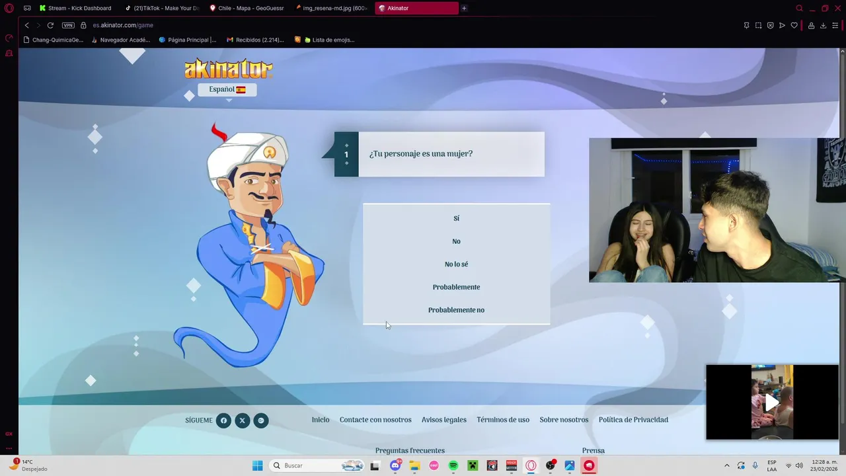Choose the Probablemente answer
846x476 pixels.
coord(456,287)
